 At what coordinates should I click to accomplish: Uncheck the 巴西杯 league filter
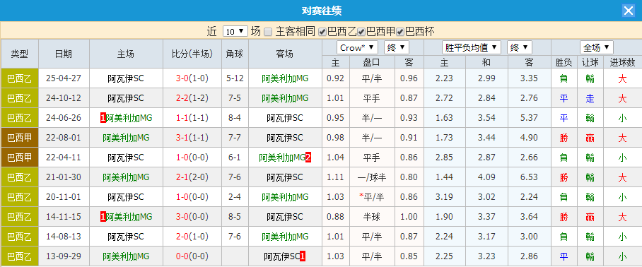(400, 32)
